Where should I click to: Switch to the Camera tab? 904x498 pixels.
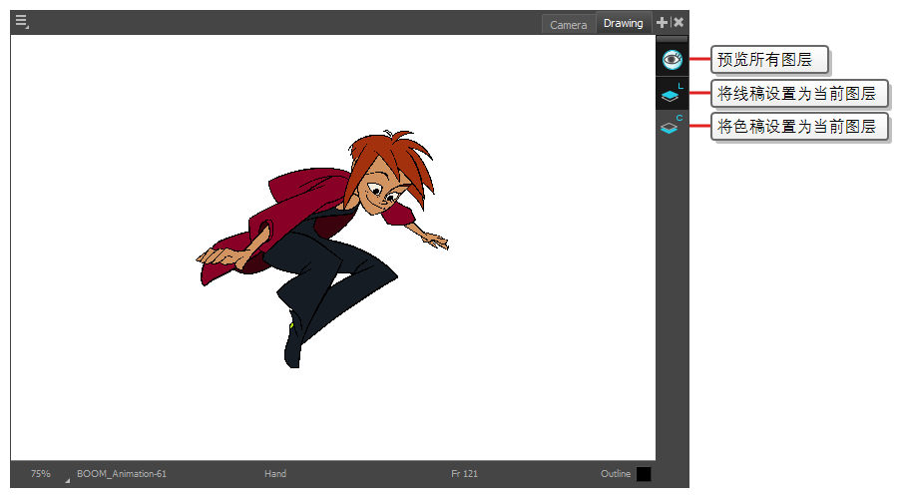click(568, 25)
